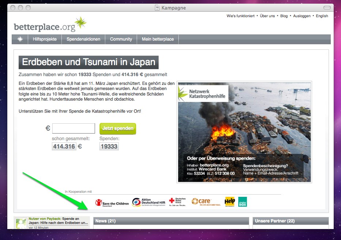The image size is (341, 240).
Task: Click the starburst home icon in the navbar
Action: (x=20, y=39)
